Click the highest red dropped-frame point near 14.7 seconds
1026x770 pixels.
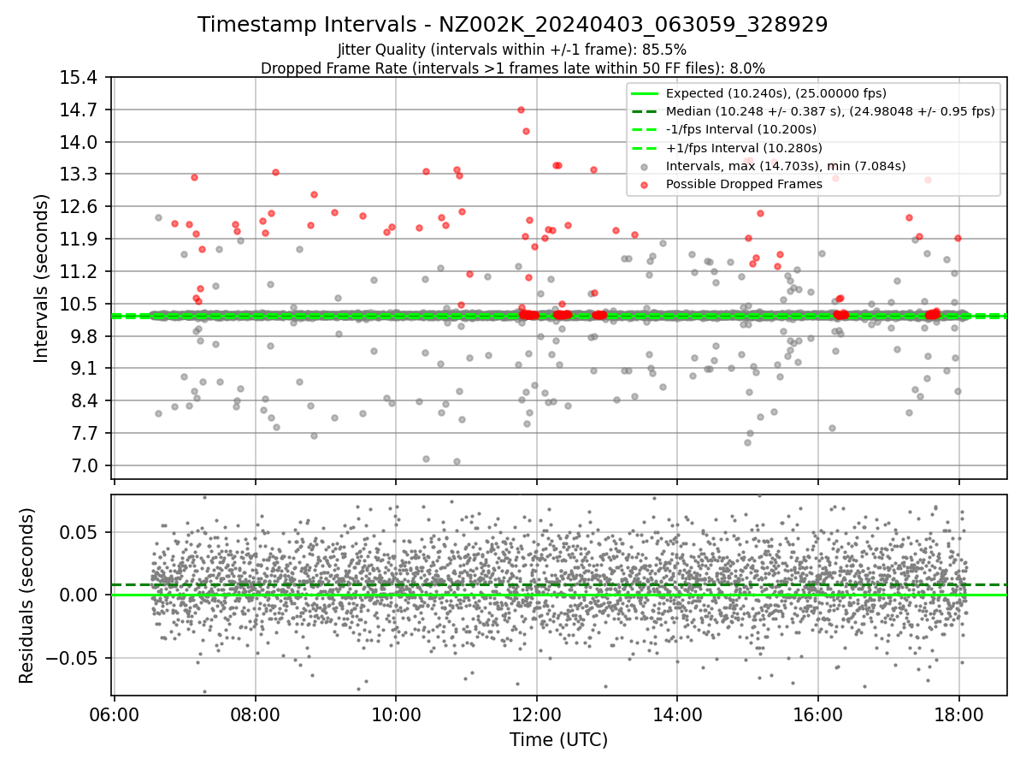coord(521,110)
